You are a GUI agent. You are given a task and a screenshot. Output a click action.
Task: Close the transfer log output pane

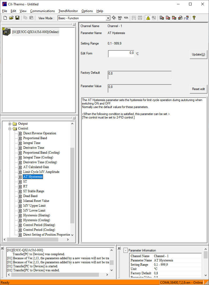[2, 248]
